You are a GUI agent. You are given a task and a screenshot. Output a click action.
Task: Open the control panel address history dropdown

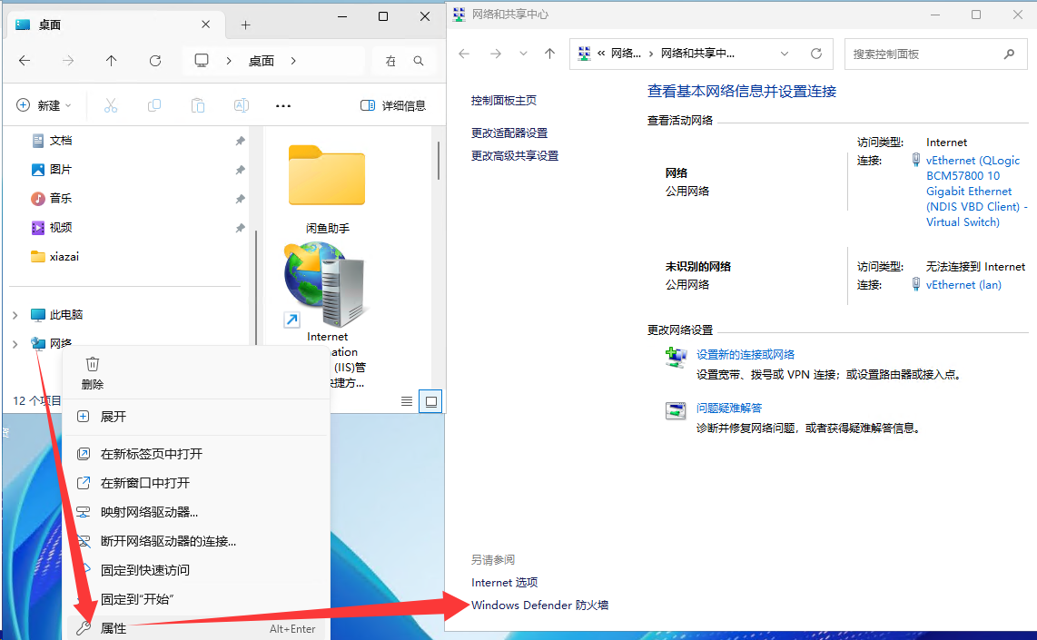(x=785, y=54)
